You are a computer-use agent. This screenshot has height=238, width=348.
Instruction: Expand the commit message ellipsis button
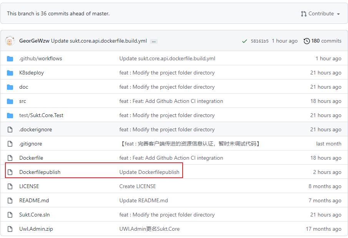[x=153, y=41]
